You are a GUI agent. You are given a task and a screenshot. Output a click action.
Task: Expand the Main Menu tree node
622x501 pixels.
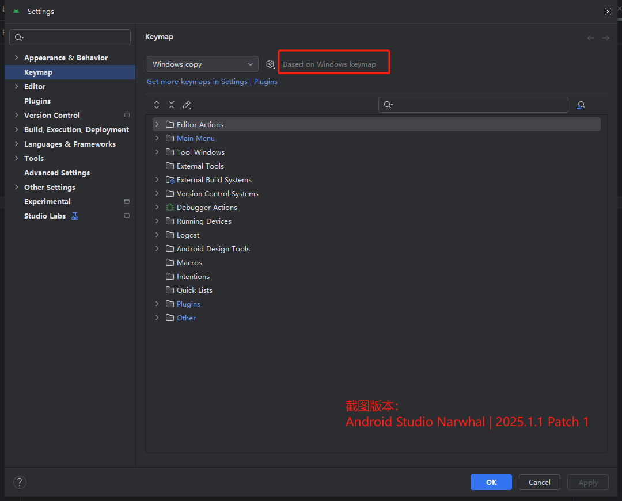tap(157, 138)
